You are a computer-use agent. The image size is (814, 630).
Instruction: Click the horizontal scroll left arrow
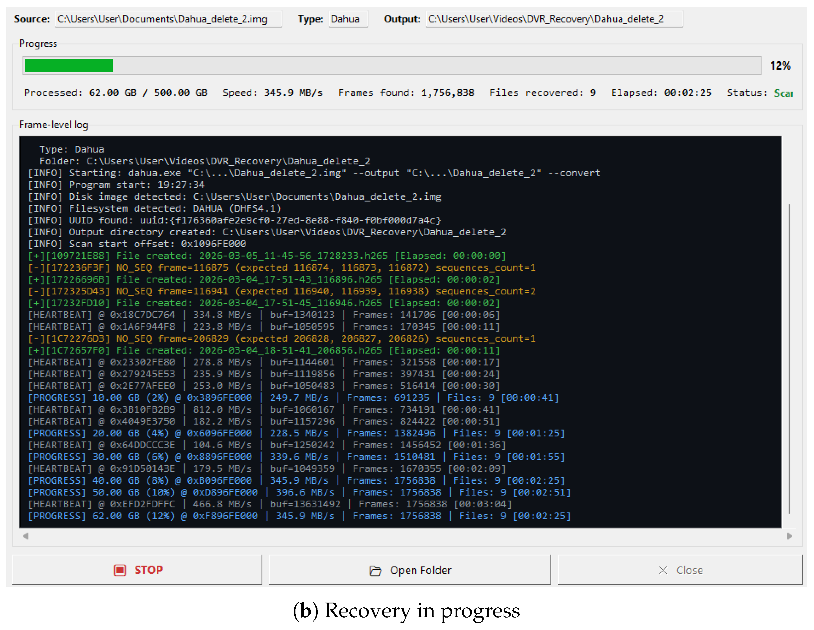tap(26, 536)
